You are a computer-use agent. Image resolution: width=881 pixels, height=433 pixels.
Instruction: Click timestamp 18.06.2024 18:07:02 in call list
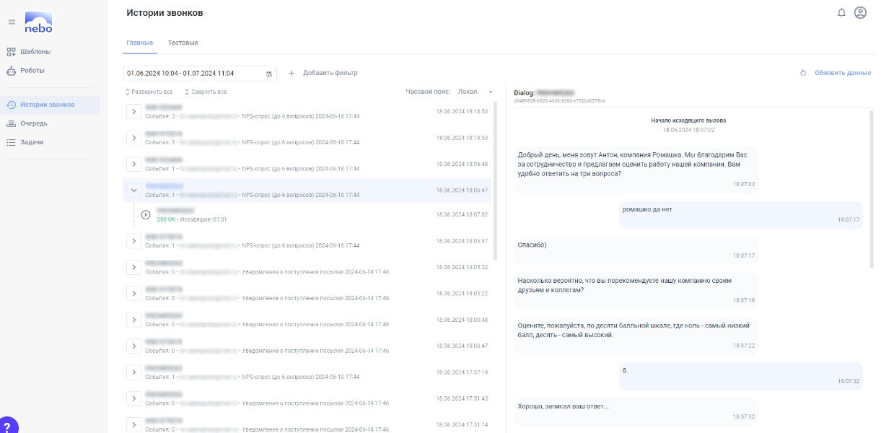462,214
